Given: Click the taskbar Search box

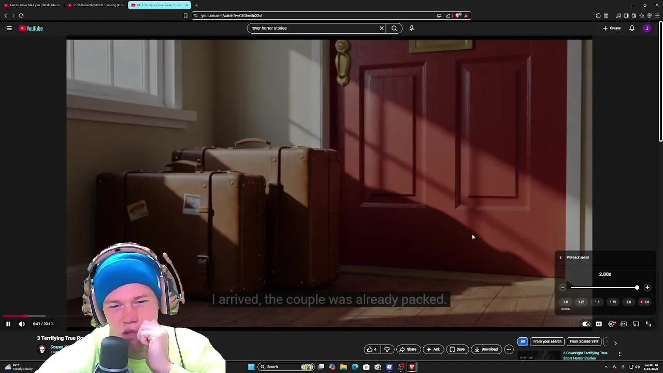Looking at the screenshot, I should coord(286,367).
